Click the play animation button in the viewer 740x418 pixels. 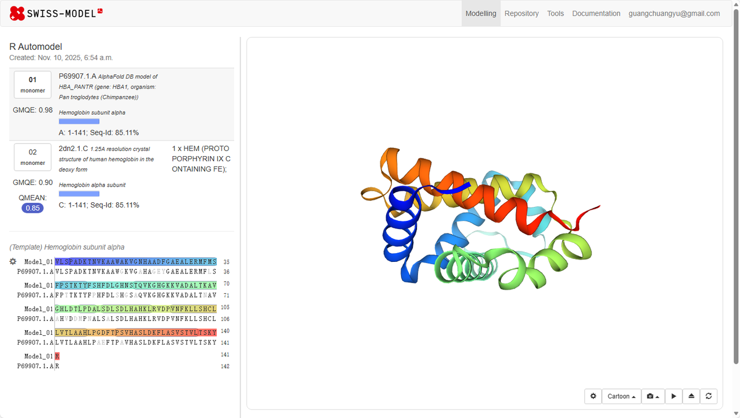[x=674, y=396]
